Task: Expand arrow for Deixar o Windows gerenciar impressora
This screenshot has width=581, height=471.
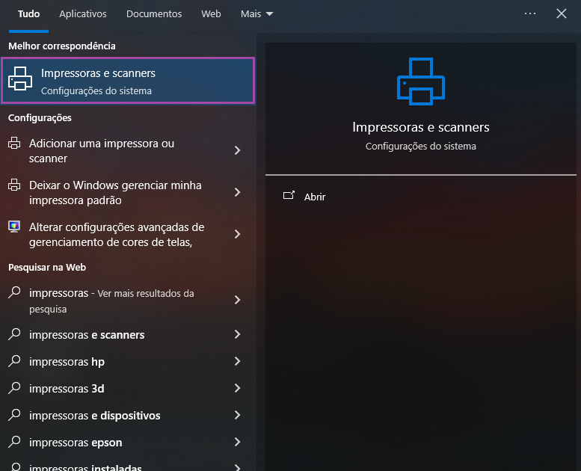Action: click(238, 192)
